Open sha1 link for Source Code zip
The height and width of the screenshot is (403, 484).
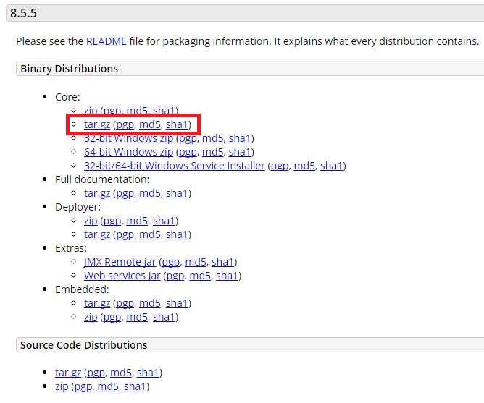(135, 386)
